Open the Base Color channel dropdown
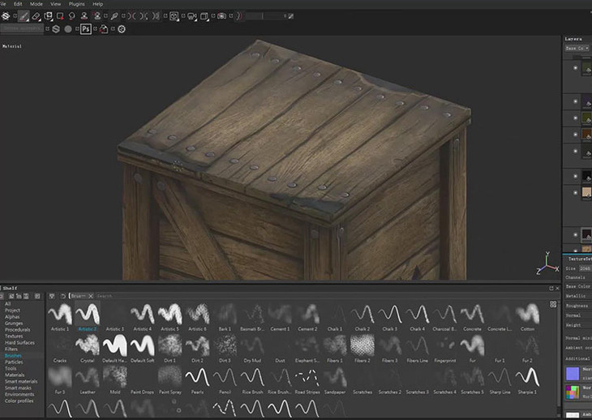The height and width of the screenshot is (420, 592). point(577,49)
